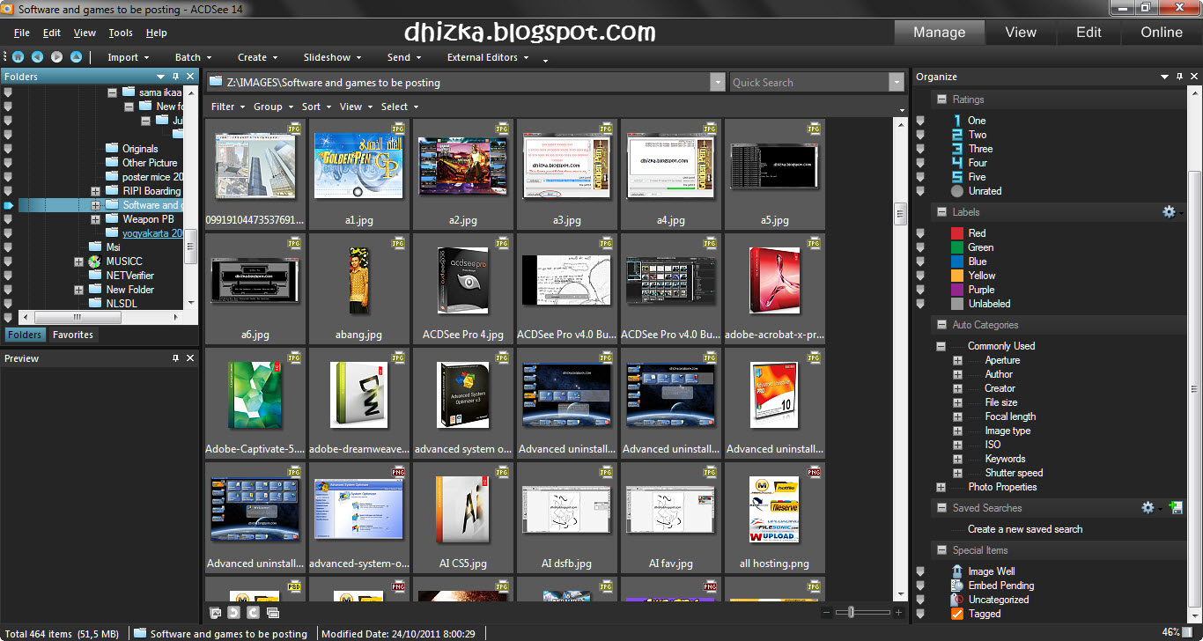Click the Image Well special item icon
The width and height of the screenshot is (1203, 641).
click(957, 571)
